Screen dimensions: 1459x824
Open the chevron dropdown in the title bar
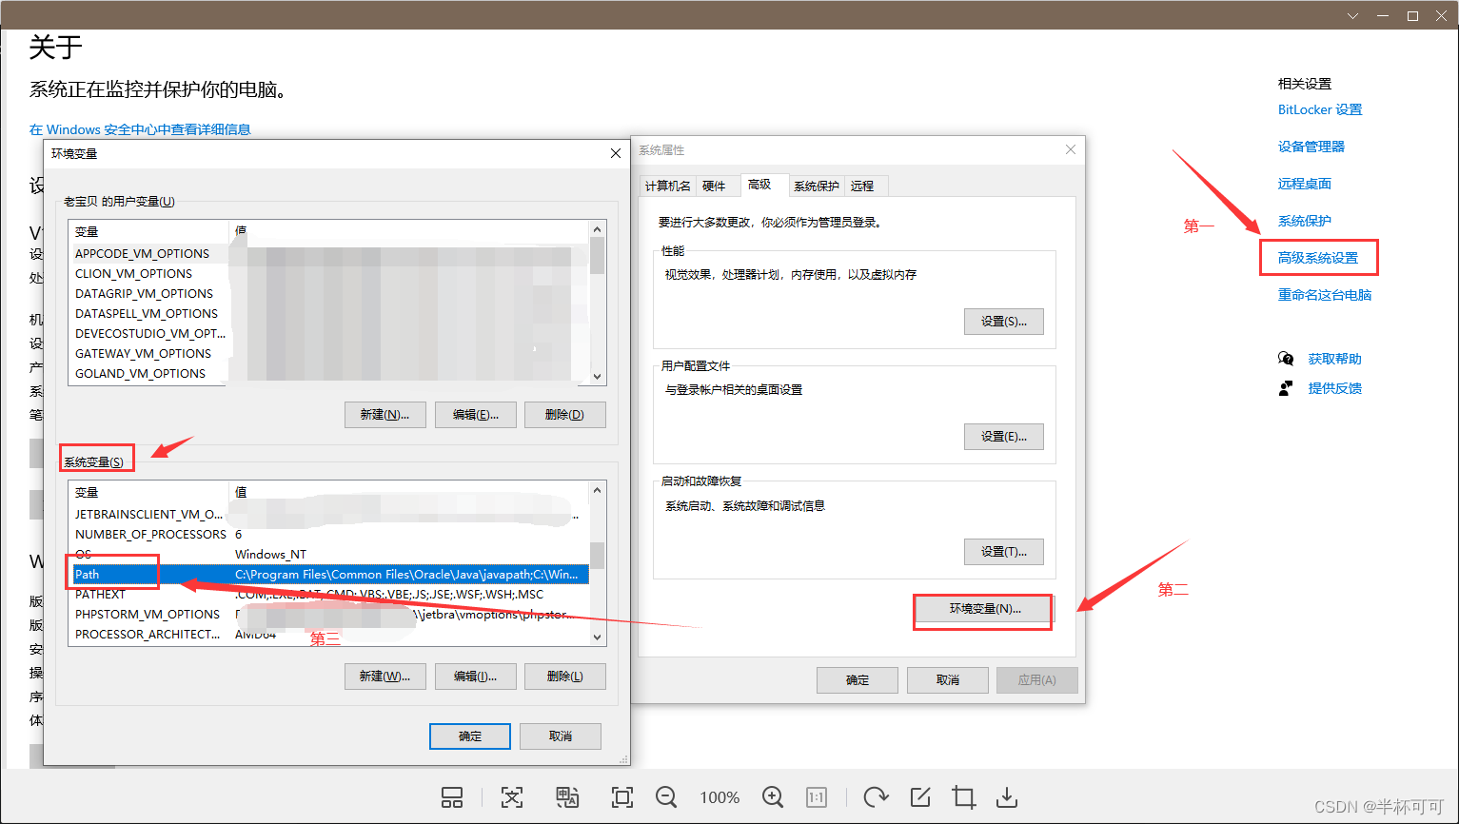point(1352,15)
